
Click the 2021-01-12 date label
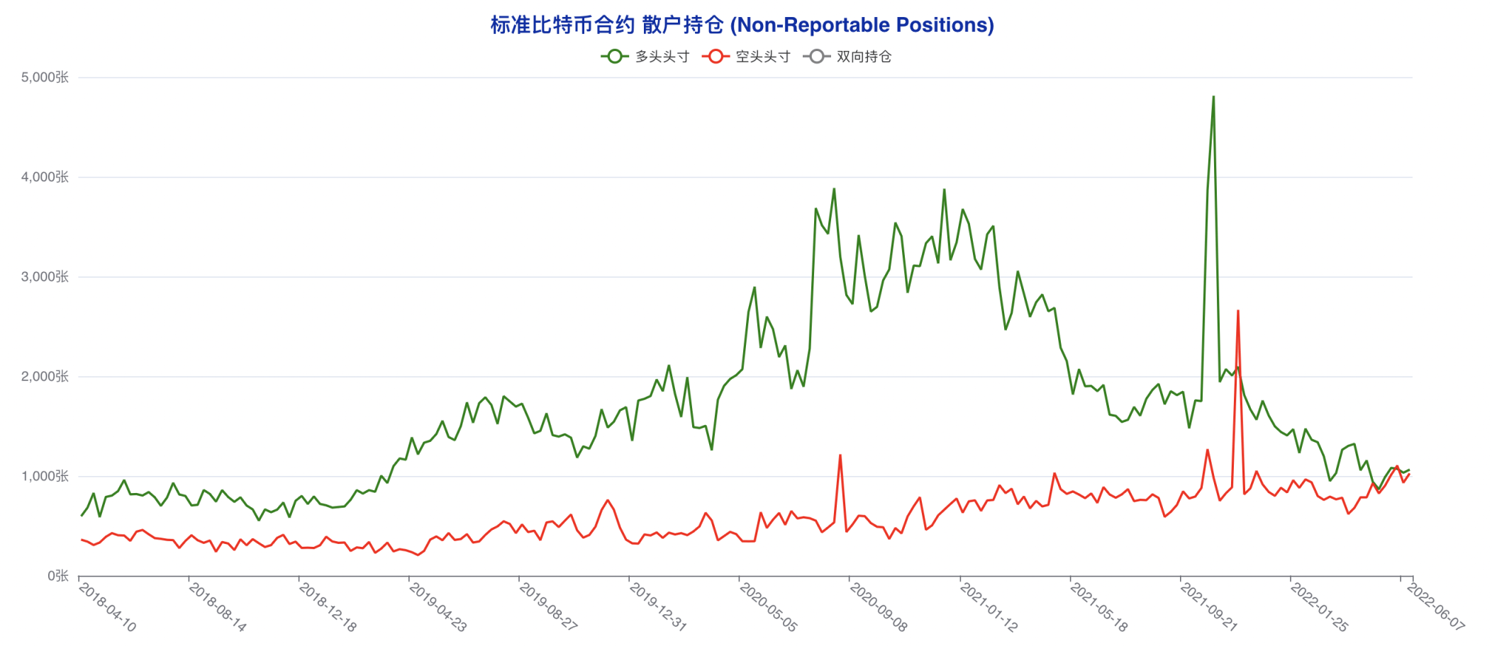(x=989, y=607)
